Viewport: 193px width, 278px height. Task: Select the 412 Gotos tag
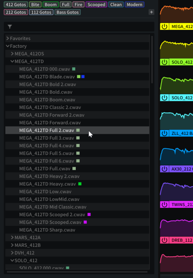tap(16, 4)
